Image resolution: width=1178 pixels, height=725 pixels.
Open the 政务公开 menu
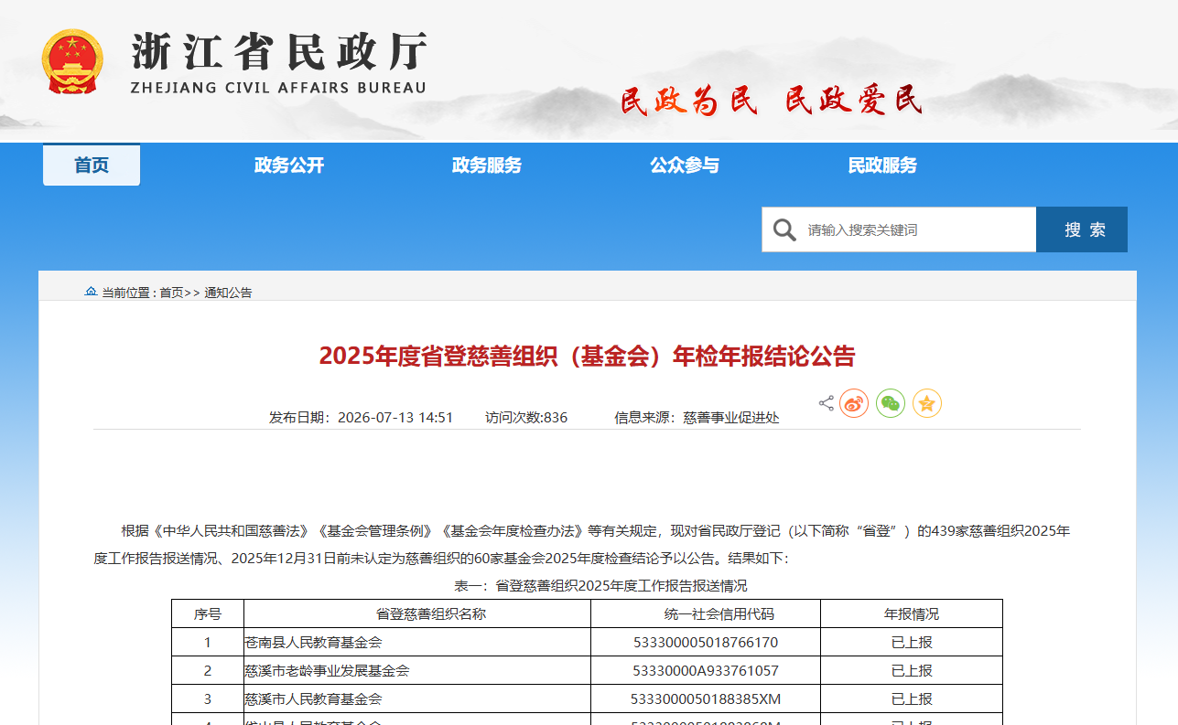(289, 165)
